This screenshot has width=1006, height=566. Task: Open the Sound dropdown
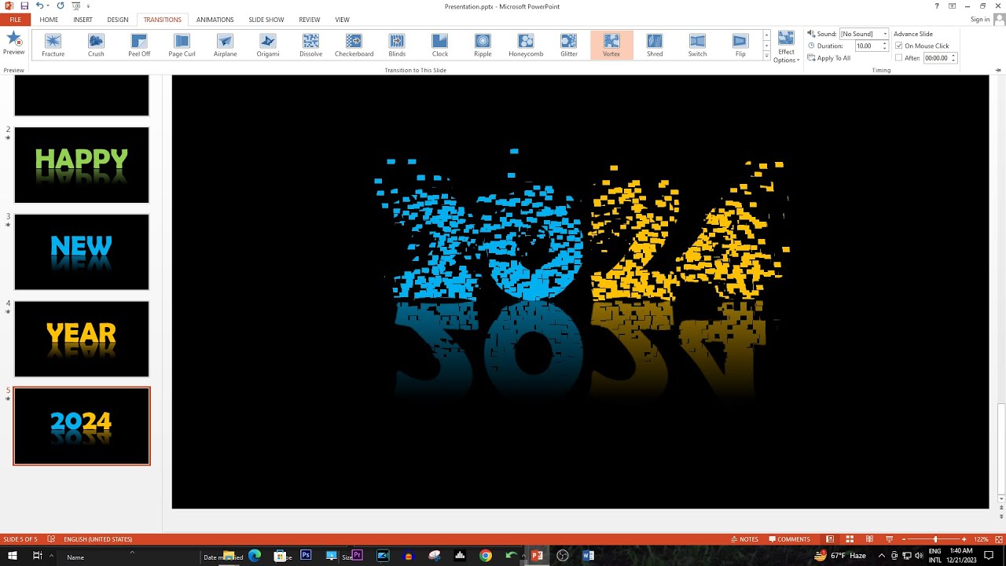click(885, 34)
